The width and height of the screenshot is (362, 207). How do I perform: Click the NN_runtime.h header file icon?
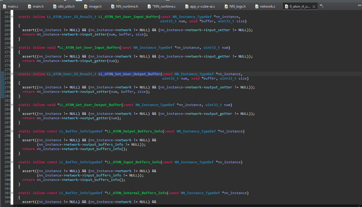(x=112, y=7)
